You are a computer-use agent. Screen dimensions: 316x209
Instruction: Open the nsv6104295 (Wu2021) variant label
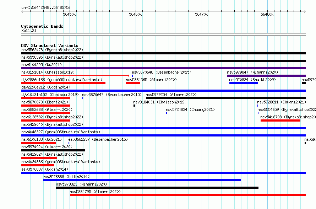point(42,65)
